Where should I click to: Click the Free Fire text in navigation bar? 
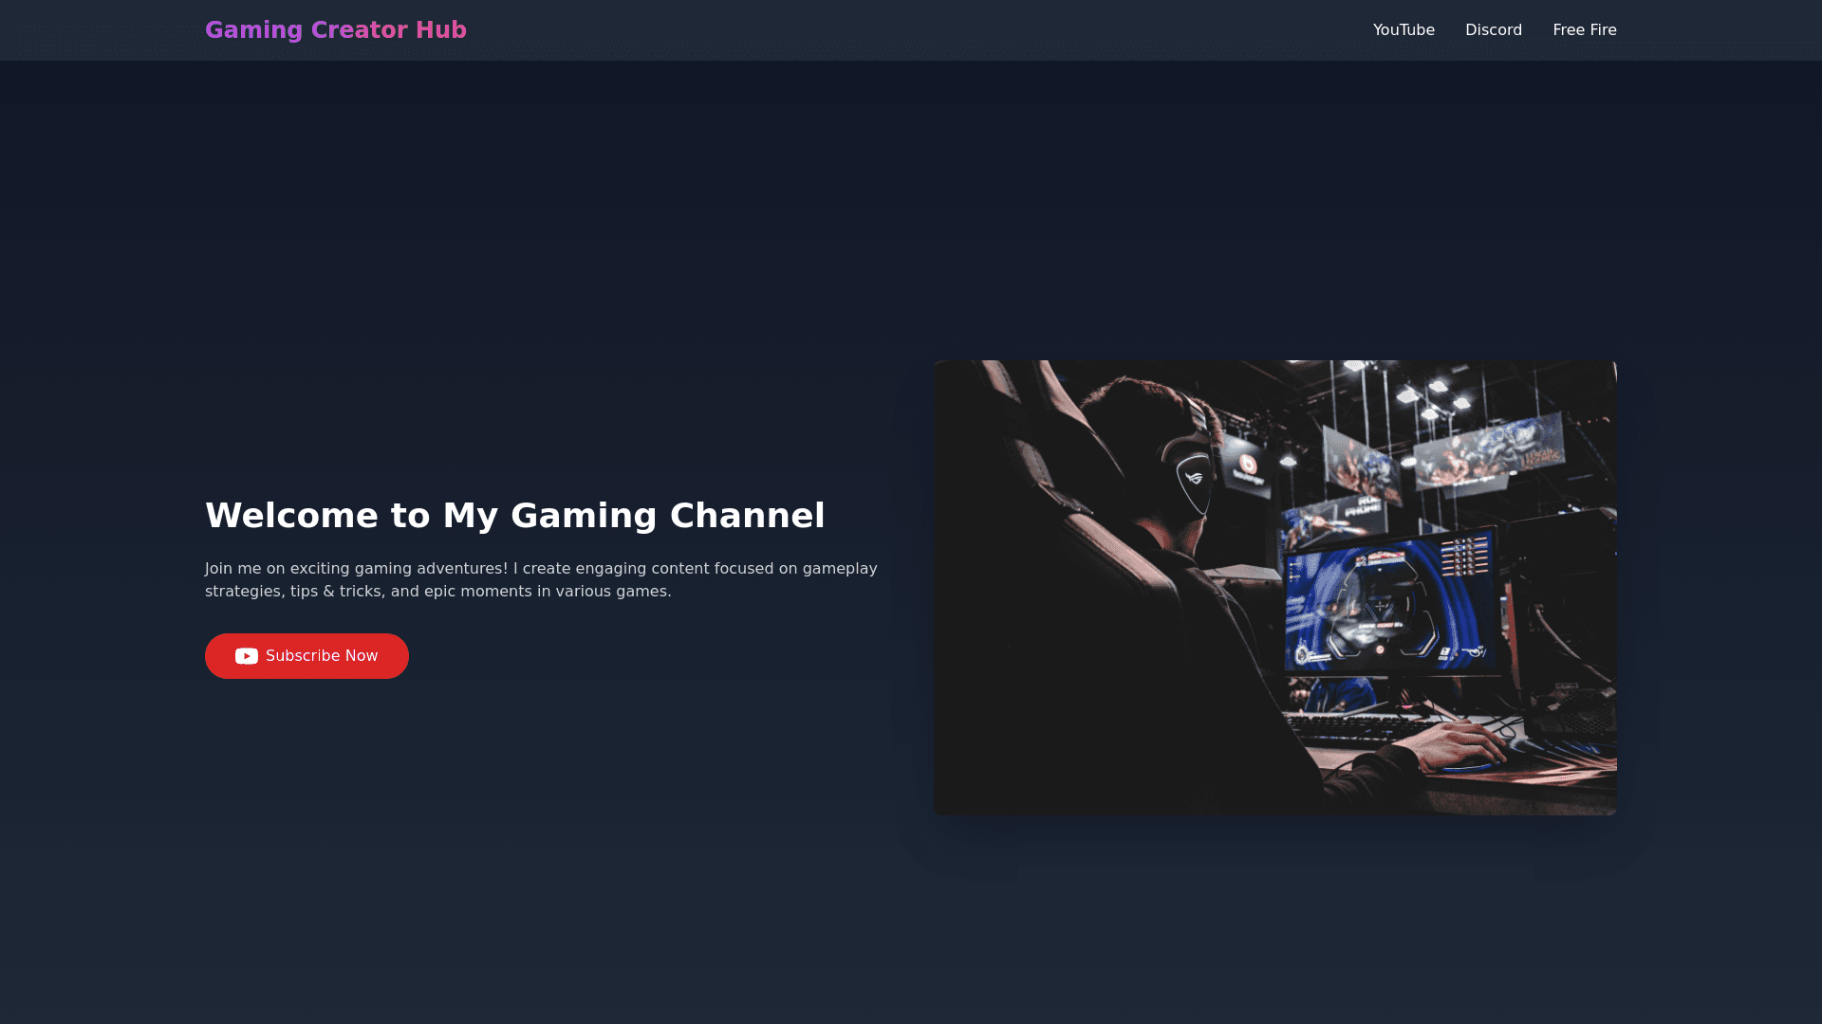point(1585,29)
